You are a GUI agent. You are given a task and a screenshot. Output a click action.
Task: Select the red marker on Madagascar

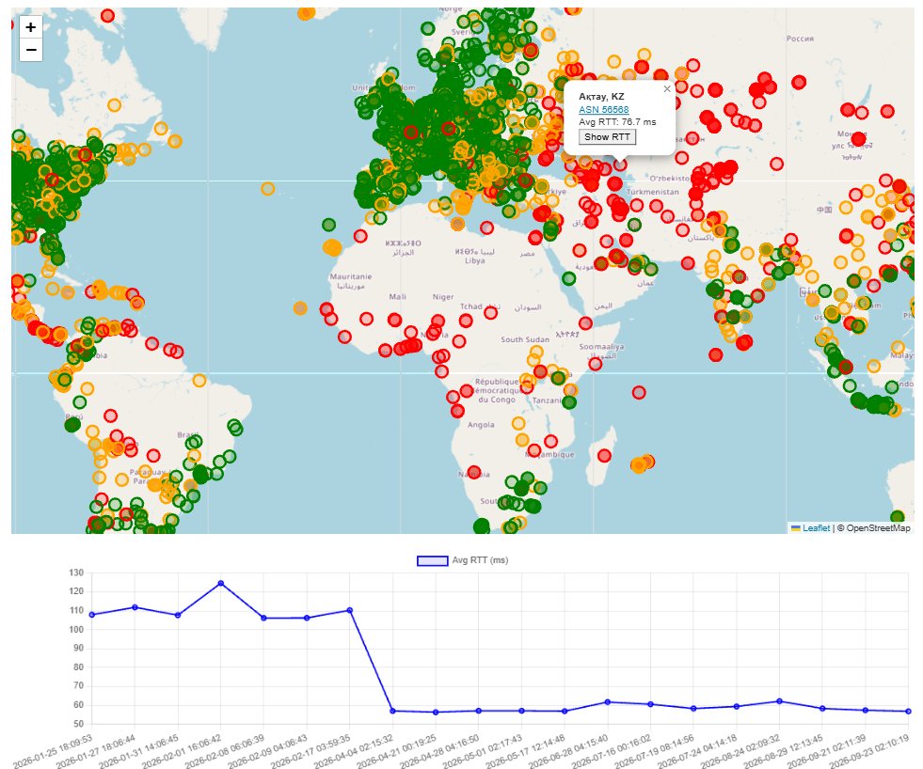(605, 455)
